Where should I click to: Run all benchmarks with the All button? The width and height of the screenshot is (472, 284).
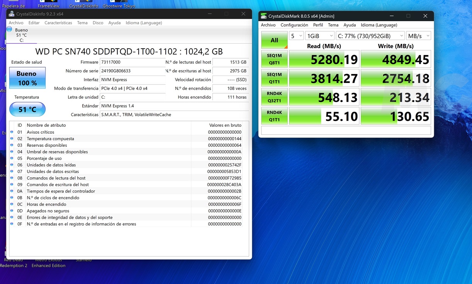coord(274,40)
